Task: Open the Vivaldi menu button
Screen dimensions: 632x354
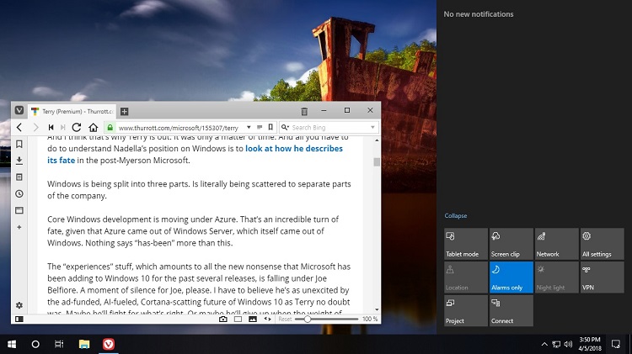Action: point(19,111)
